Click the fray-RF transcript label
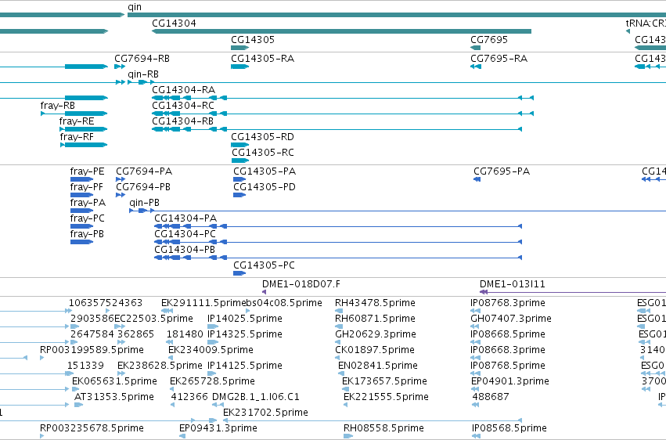The height and width of the screenshot is (440, 666). tap(77, 137)
